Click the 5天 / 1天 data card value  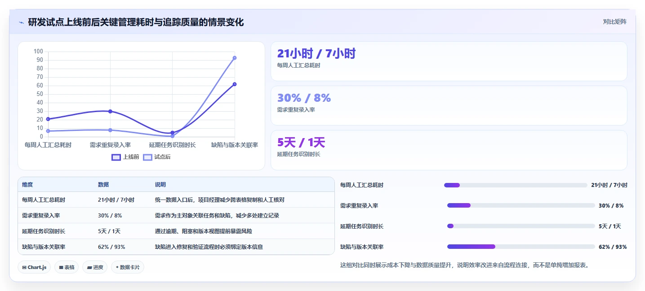[301, 143]
